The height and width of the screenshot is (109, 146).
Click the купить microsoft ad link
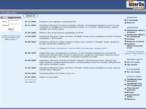139,53
